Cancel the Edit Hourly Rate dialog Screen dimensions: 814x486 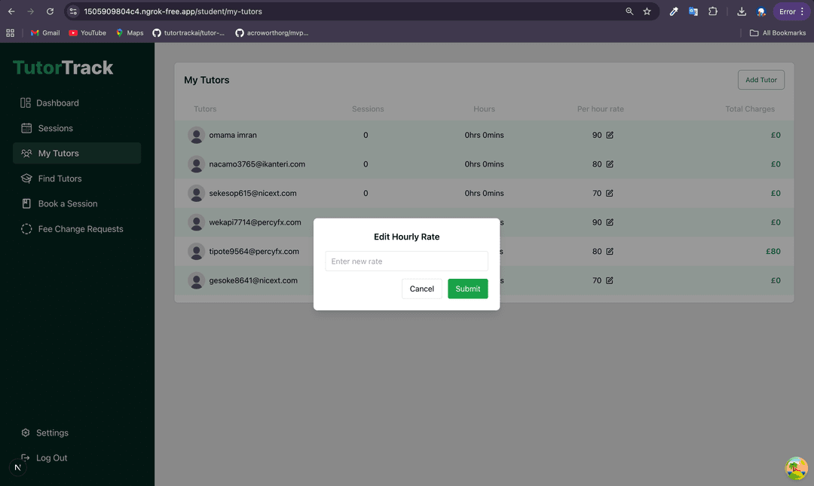421,289
